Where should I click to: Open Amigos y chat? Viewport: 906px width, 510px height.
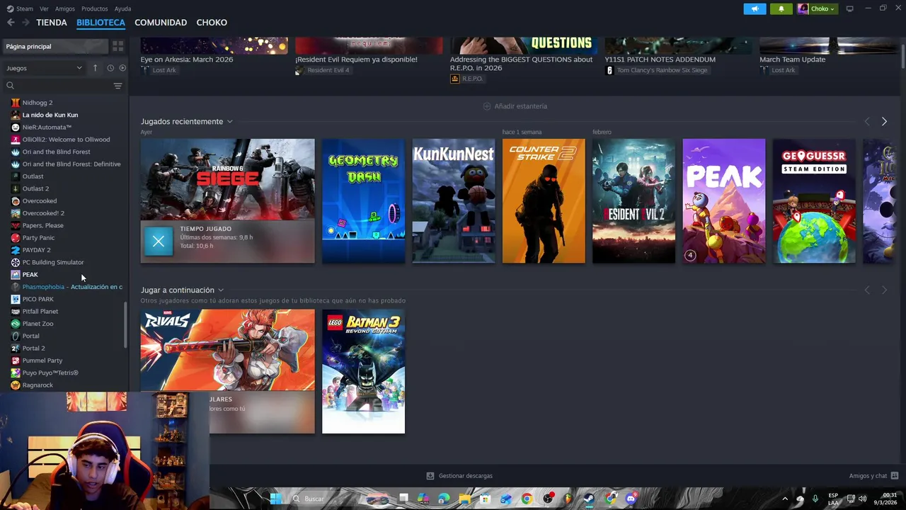pyautogui.click(x=873, y=476)
